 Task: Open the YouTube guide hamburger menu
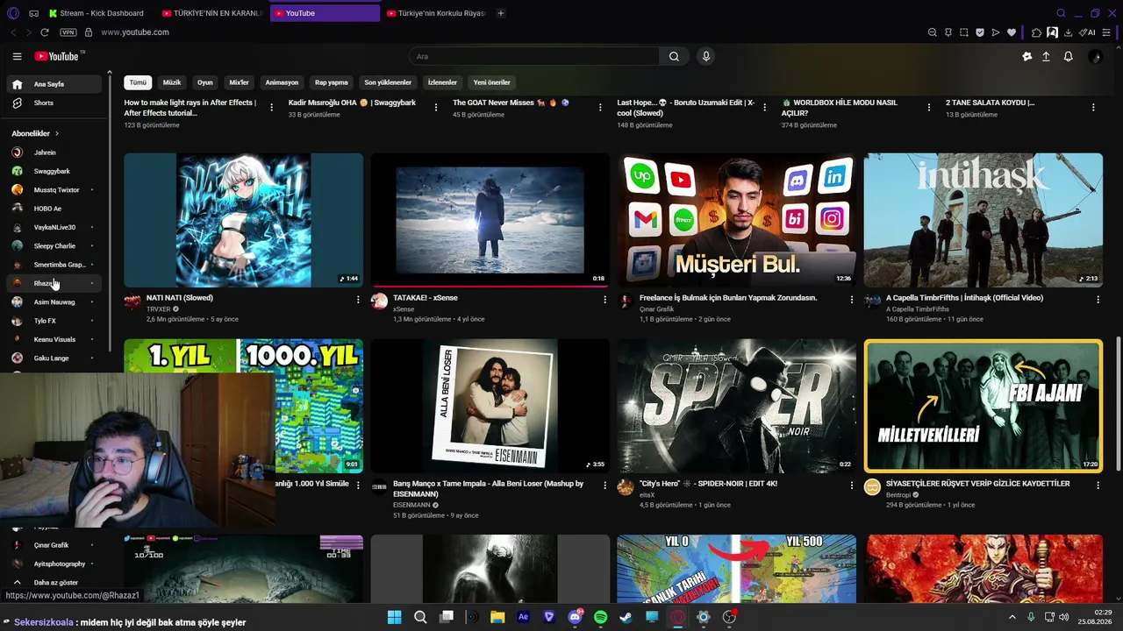point(17,56)
